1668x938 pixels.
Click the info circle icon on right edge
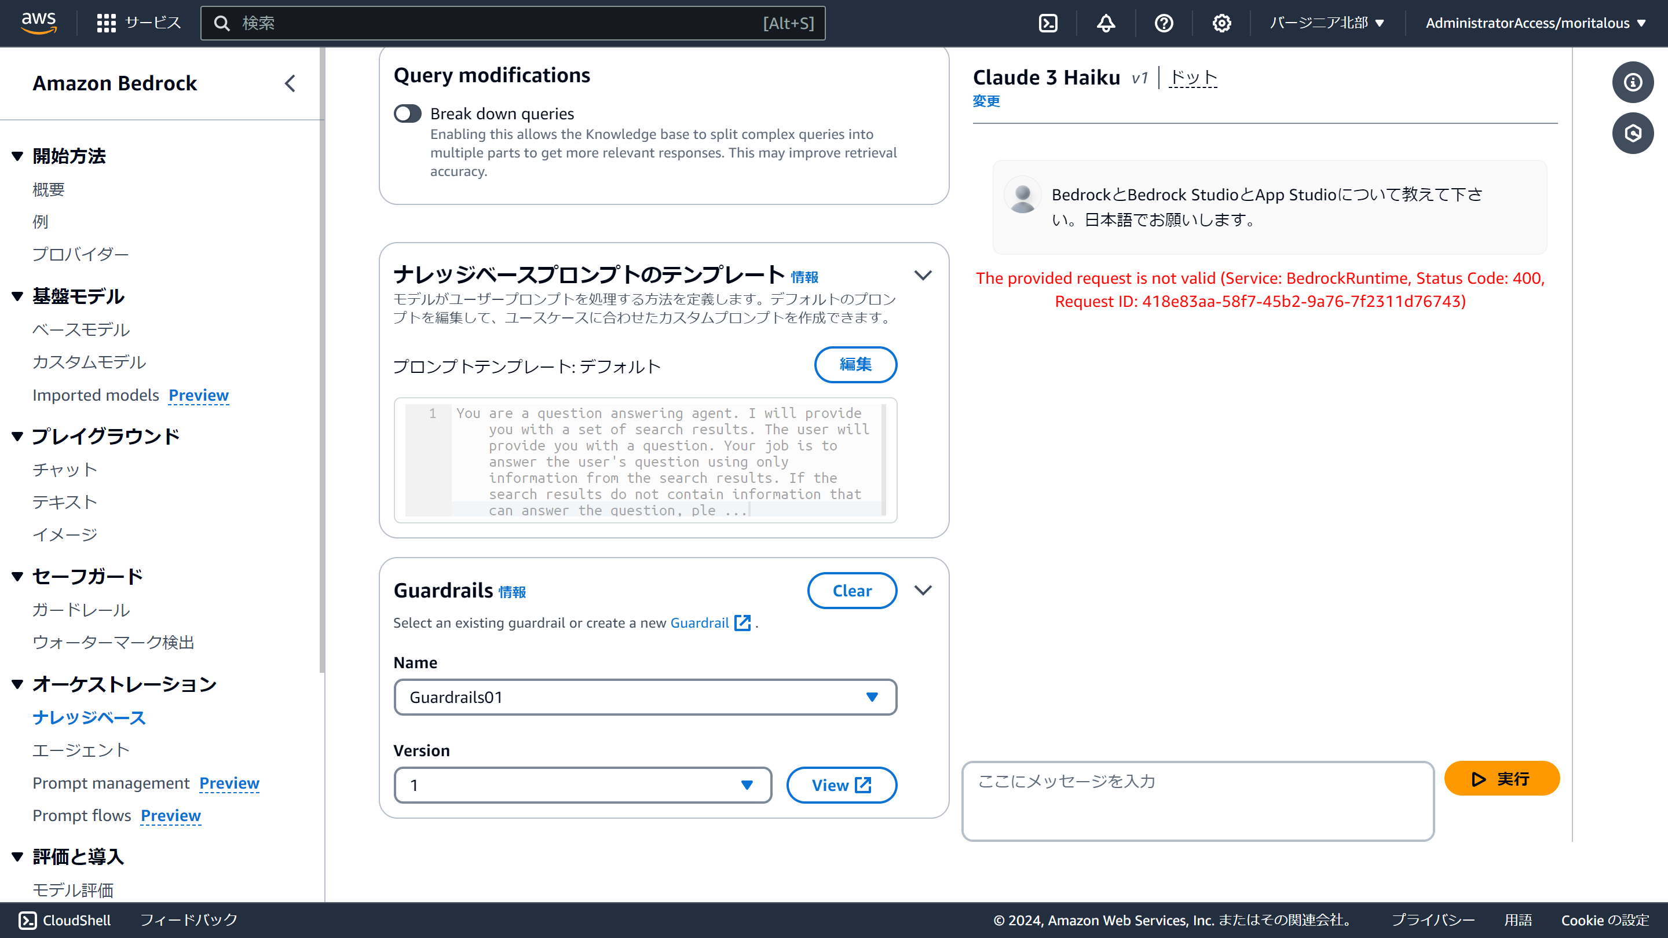coord(1633,82)
